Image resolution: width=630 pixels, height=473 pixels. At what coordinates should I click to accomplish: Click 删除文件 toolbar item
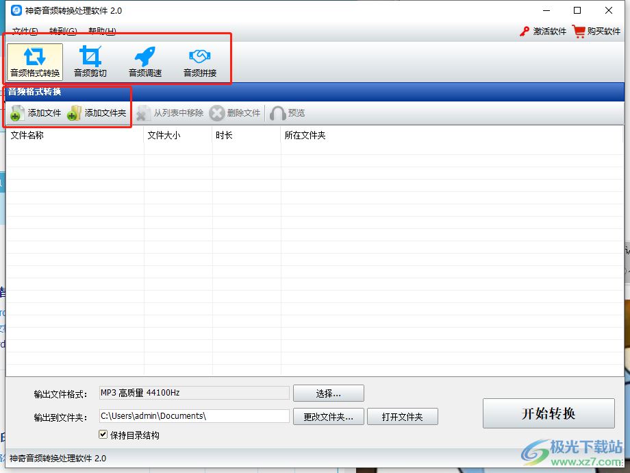point(235,113)
